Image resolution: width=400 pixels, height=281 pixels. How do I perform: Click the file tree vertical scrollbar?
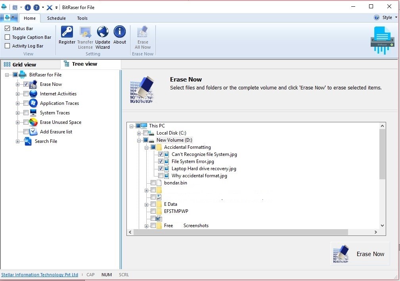tap(382, 154)
